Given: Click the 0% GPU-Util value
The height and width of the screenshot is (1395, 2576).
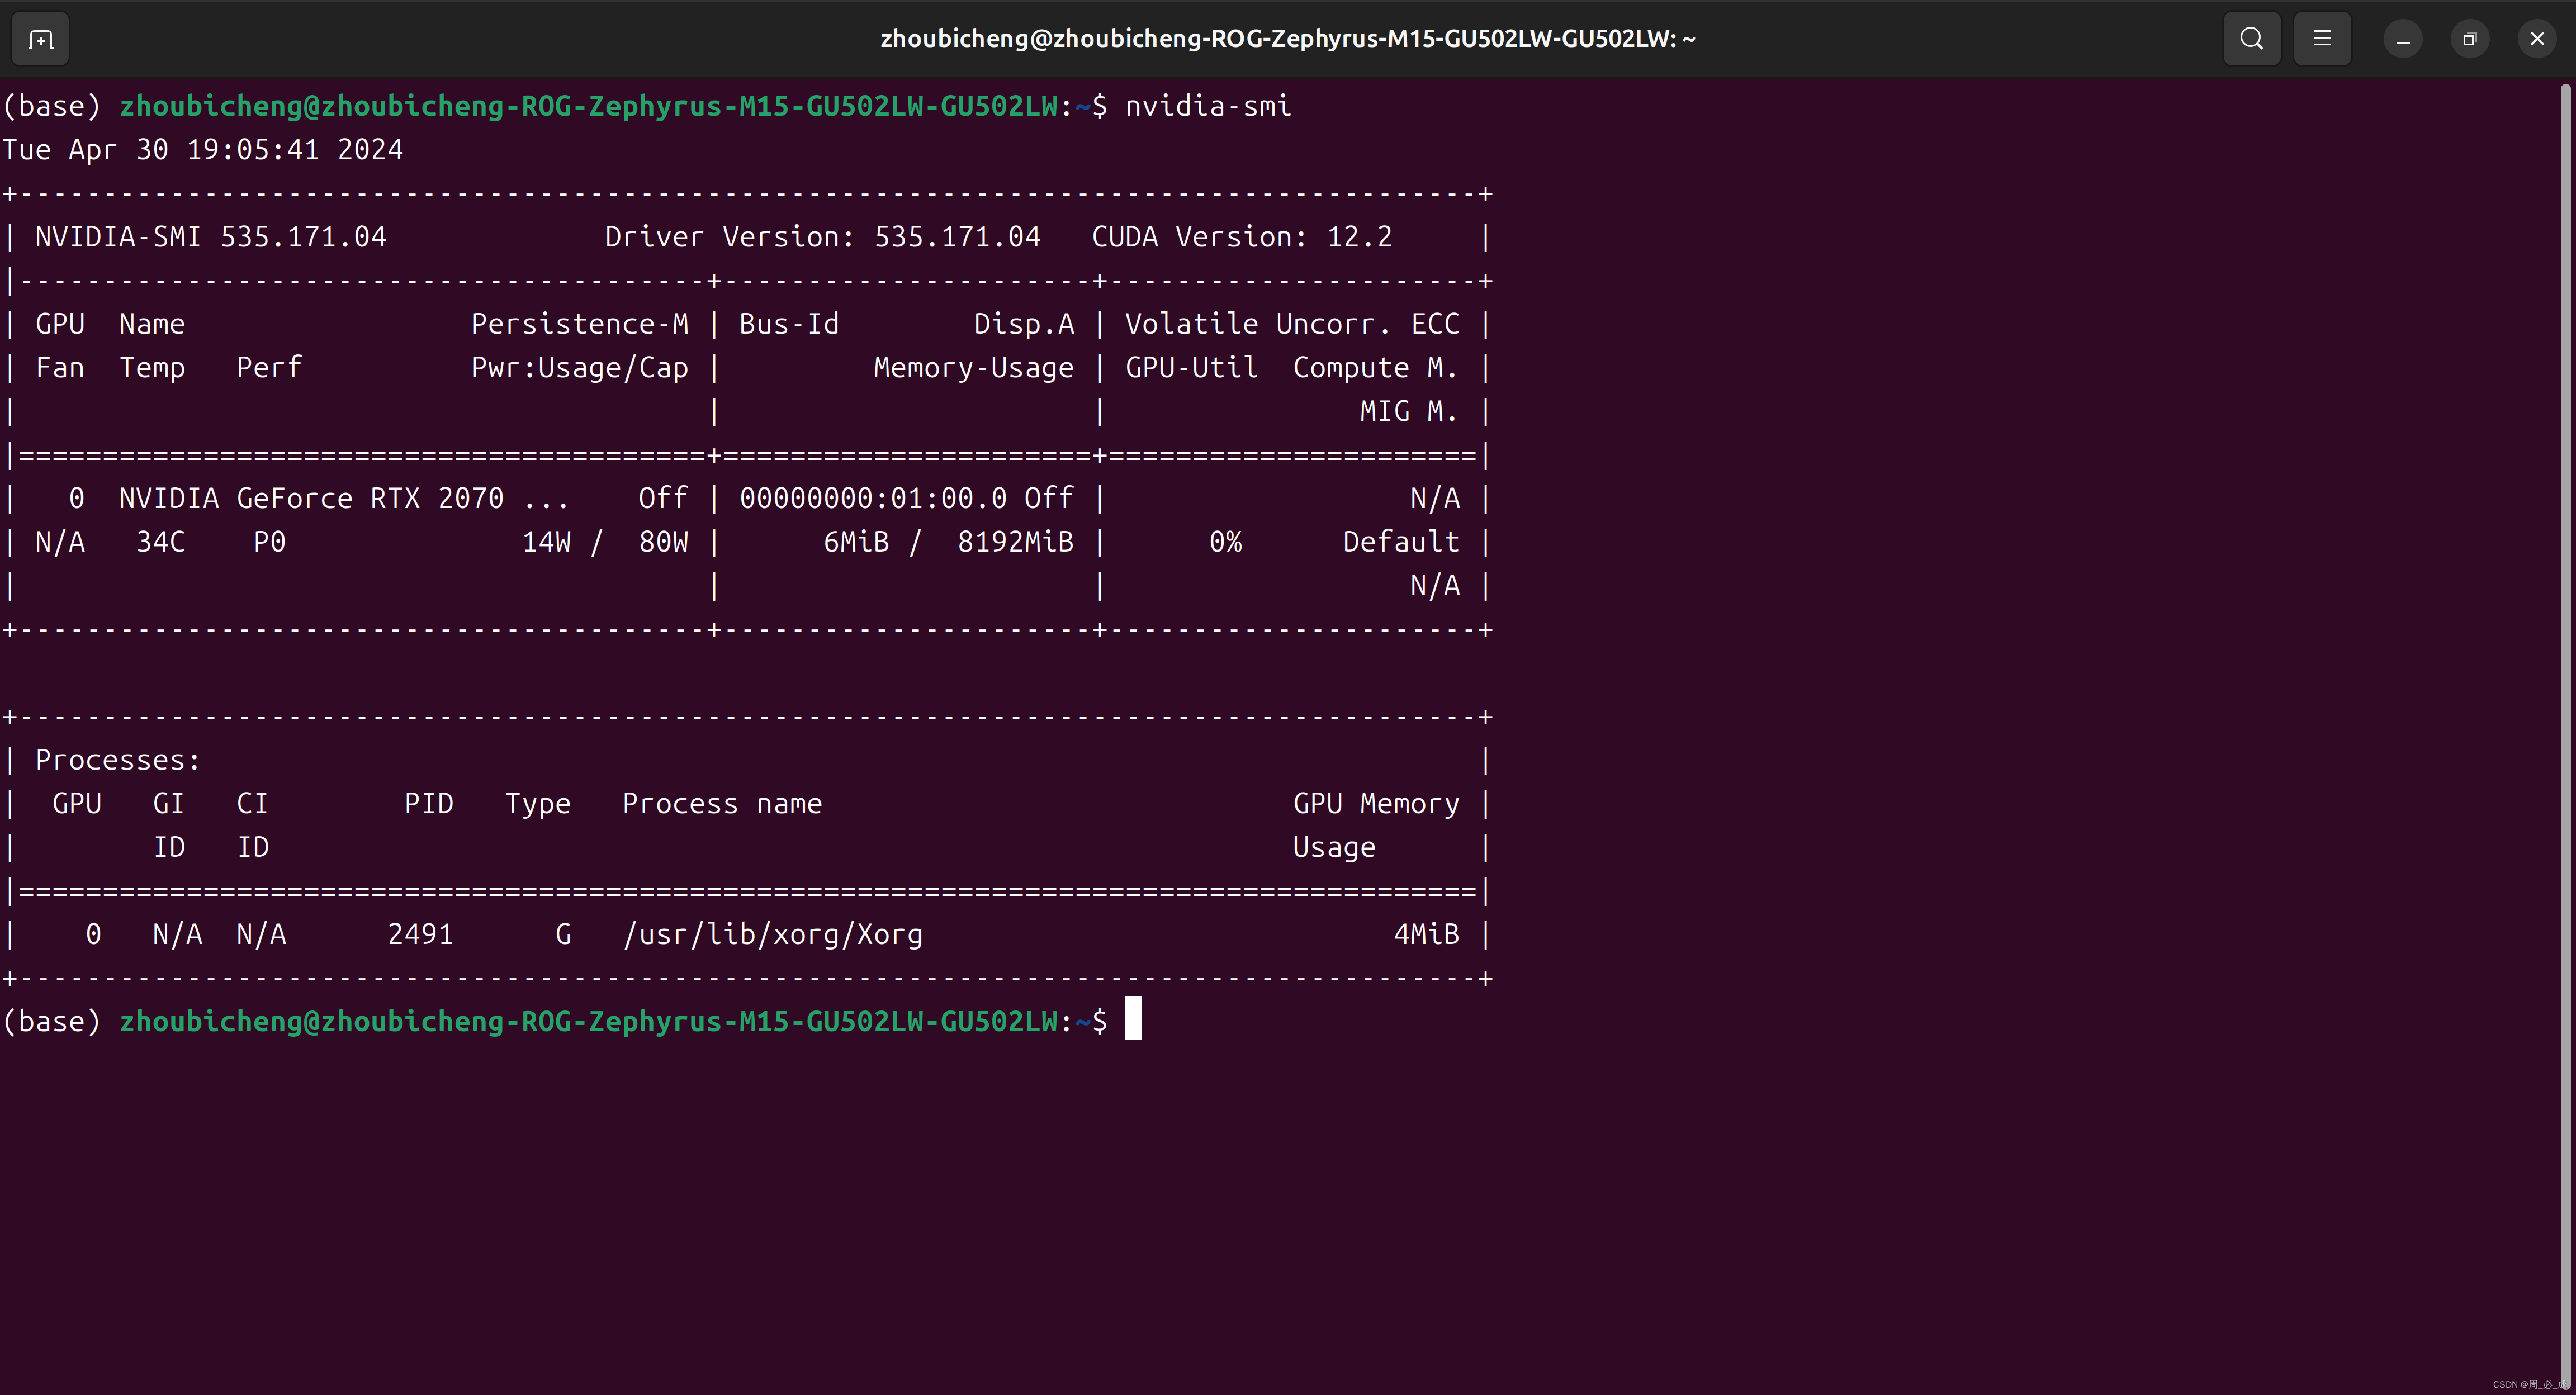Looking at the screenshot, I should [1225, 542].
